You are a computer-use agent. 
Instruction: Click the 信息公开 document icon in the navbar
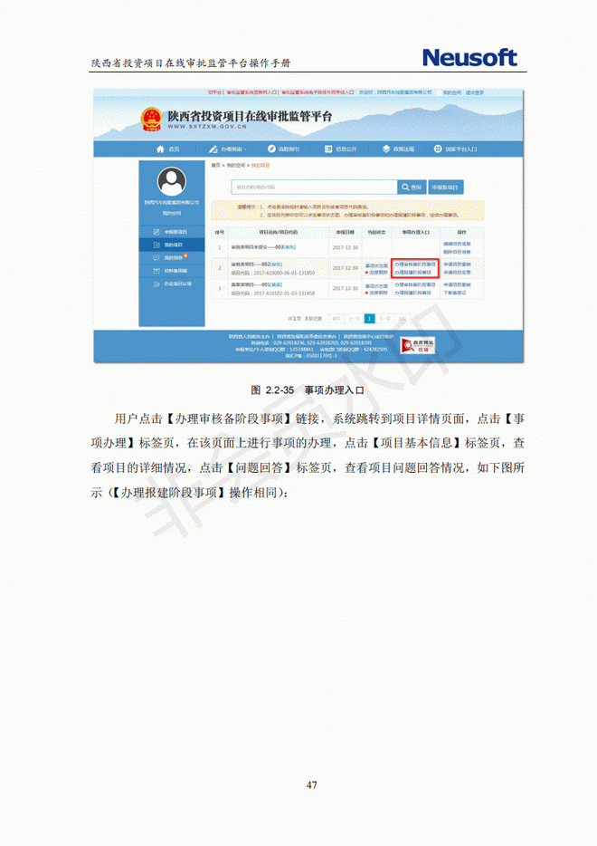tap(328, 149)
